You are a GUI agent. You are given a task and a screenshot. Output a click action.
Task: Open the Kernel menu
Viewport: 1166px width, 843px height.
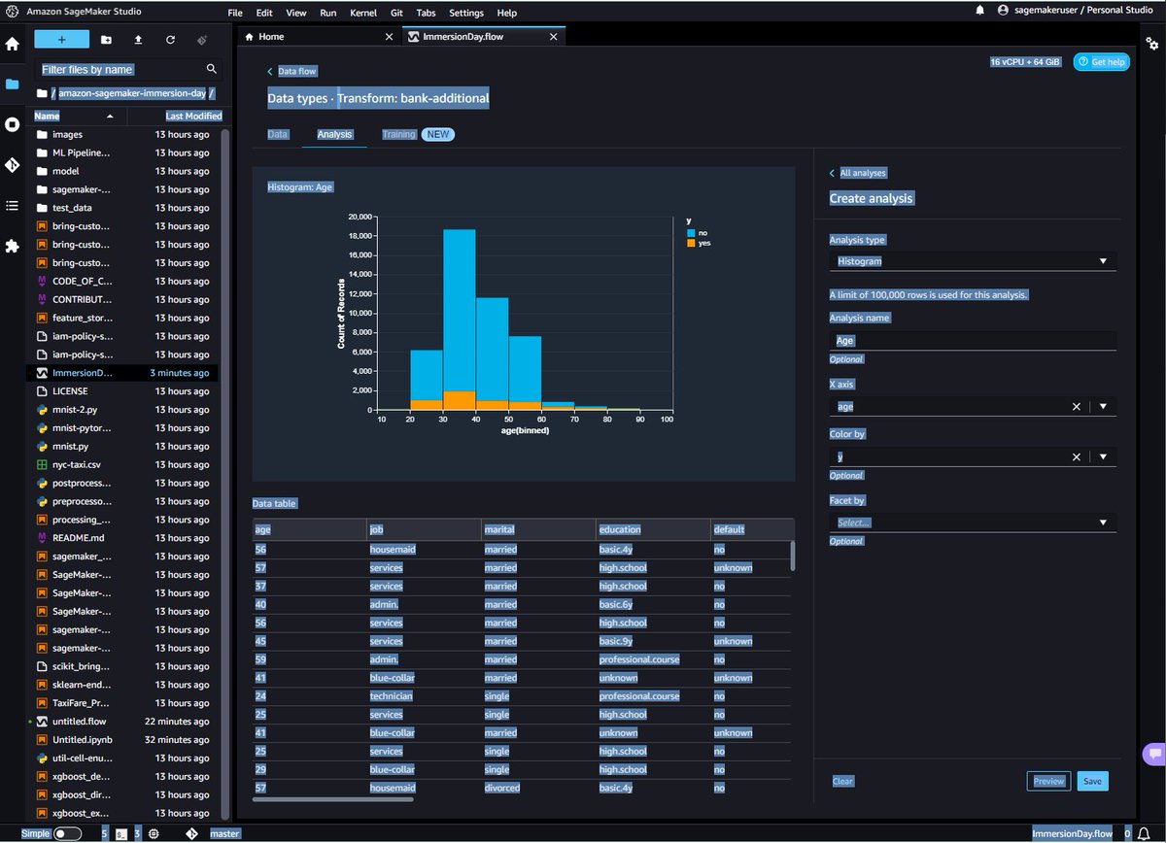tap(363, 14)
